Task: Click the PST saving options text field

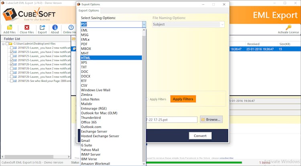Action: (x=111, y=24)
